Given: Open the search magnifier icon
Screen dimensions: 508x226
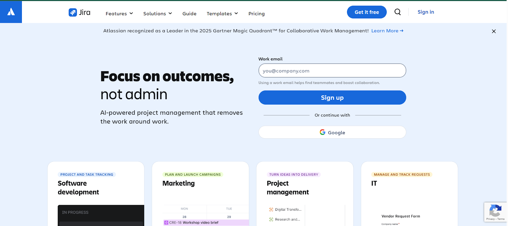Looking at the screenshot, I should pyautogui.click(x=398, y=12).
